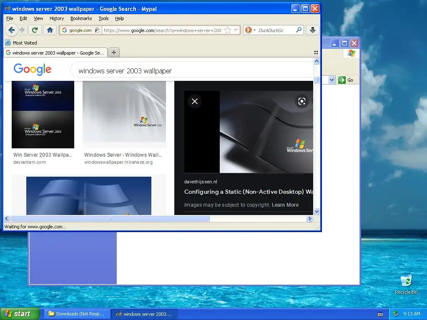This screenshot has height=320, width=427.
Task: Select the windows server 2003 wallpaper tab
Action: 55,53
